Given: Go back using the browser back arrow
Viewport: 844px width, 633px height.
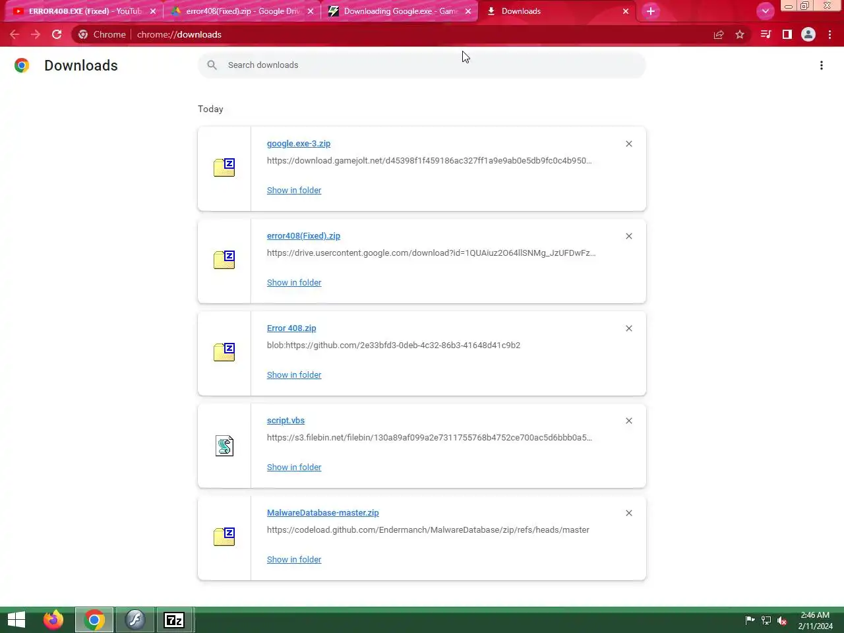Looking at the screenshot, I should click(15, 34).
